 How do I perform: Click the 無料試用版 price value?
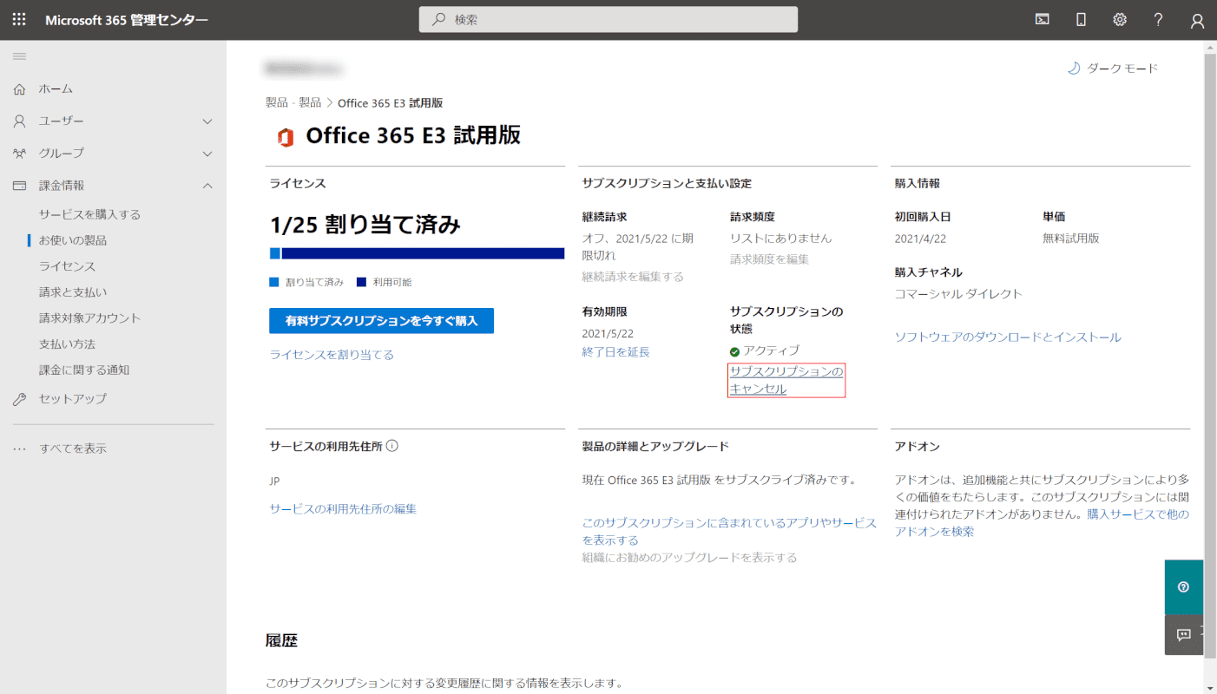[x=1070, y=239]
